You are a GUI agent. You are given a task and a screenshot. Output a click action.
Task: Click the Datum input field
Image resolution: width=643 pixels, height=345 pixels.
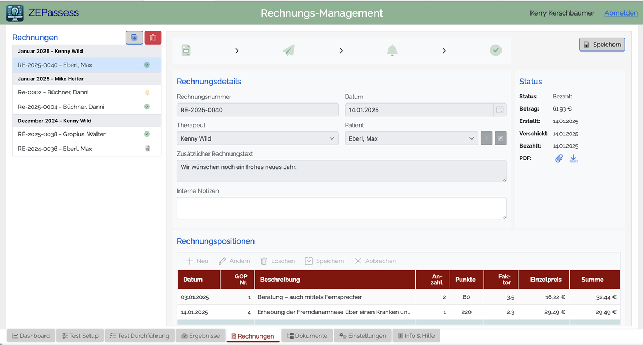click(419, 109)
